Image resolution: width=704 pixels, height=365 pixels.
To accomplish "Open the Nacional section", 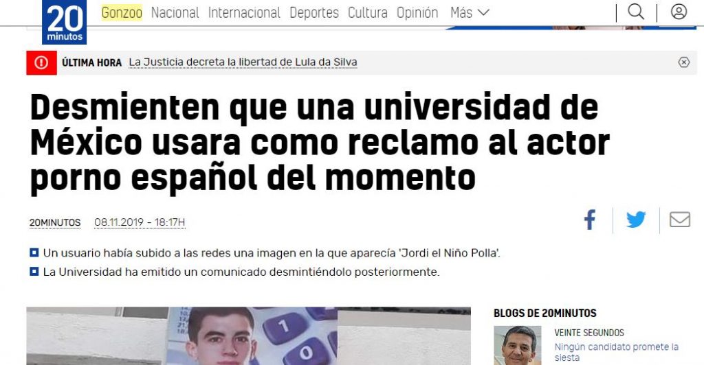I will pyautogui.click(x=175, y=12).
